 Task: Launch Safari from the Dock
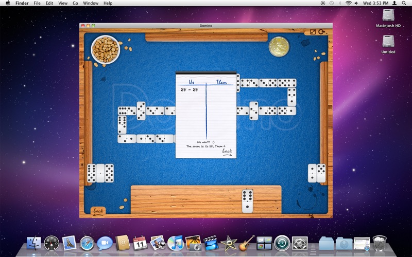87,243
